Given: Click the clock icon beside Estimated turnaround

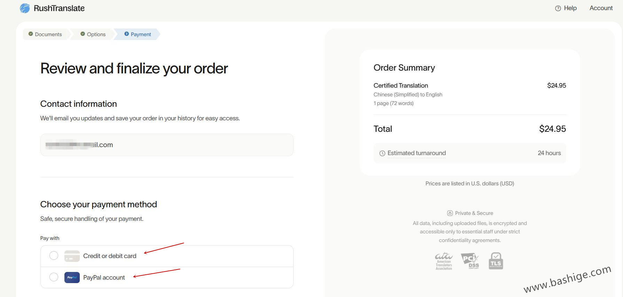Looking at the screenshot, I should coord(382,153).
